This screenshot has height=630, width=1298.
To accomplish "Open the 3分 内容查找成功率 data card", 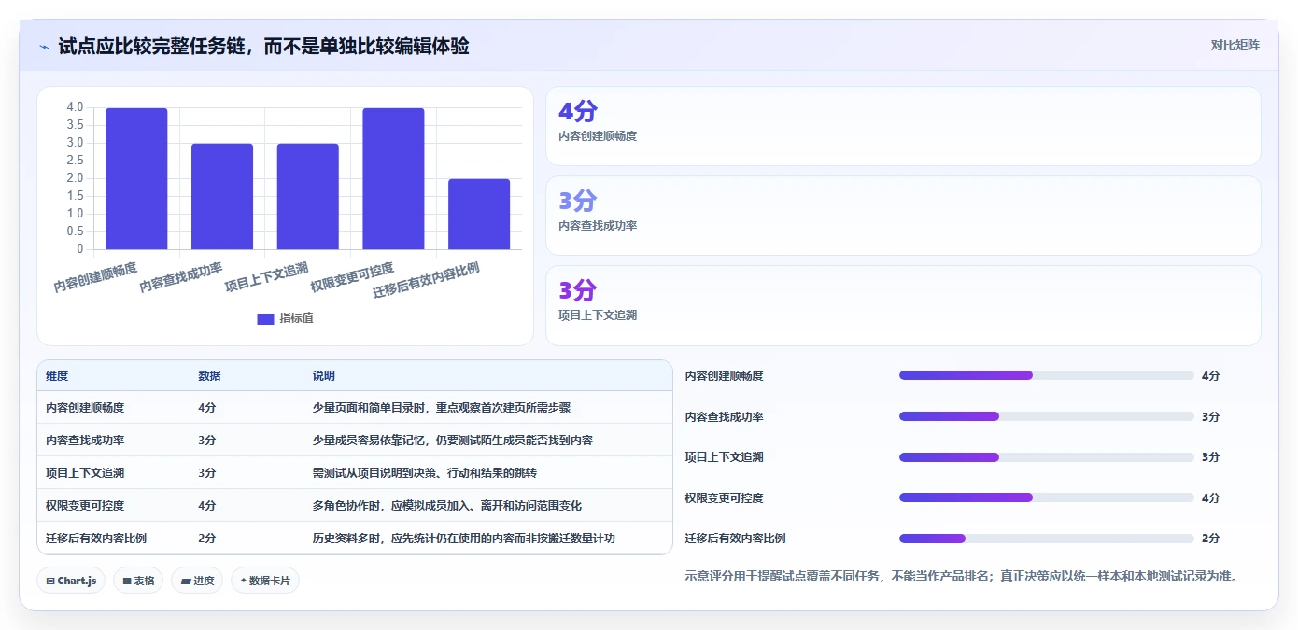I will coord(903,216).
